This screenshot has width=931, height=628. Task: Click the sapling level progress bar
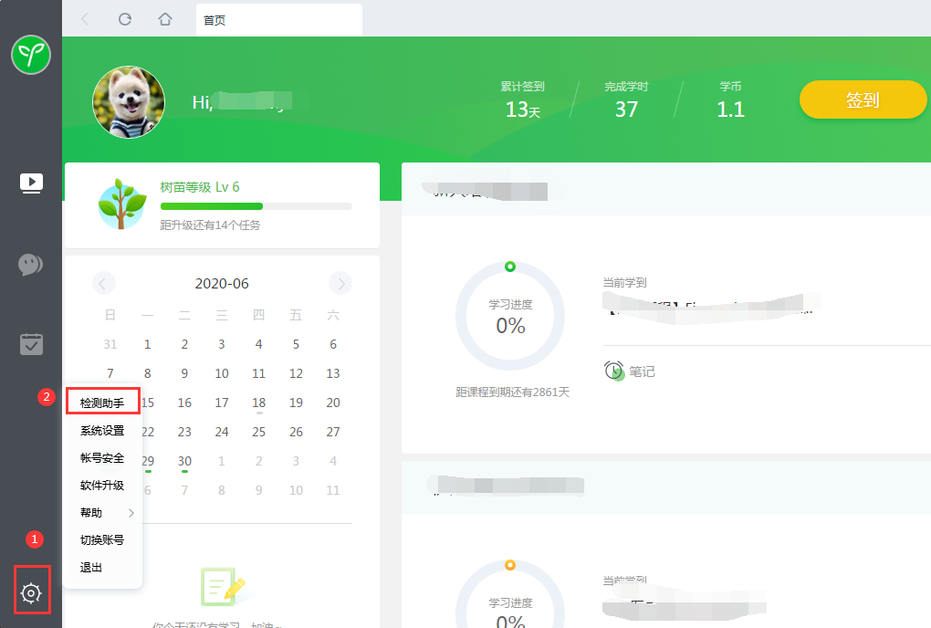(x=256, y=206)
